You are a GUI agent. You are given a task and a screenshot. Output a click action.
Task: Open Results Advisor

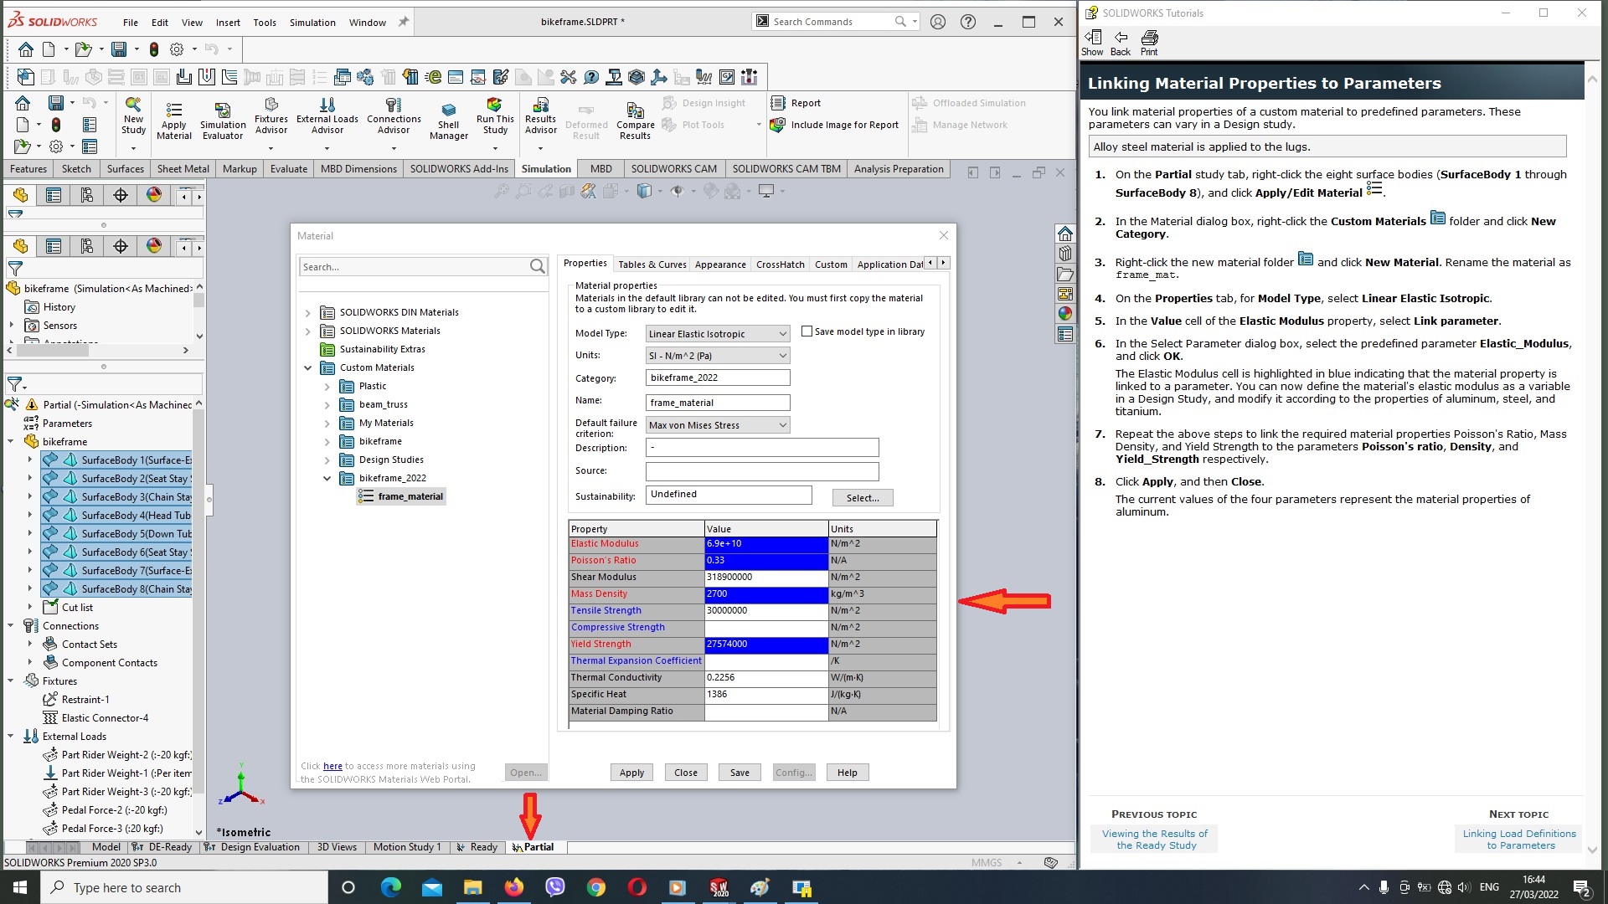pos(541,115)
